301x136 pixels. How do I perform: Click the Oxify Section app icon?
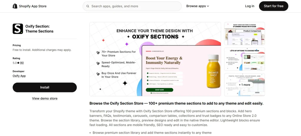[18, 29]
